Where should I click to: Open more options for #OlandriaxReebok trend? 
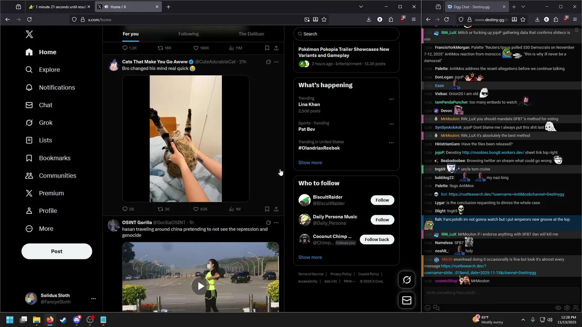point(391,143)
